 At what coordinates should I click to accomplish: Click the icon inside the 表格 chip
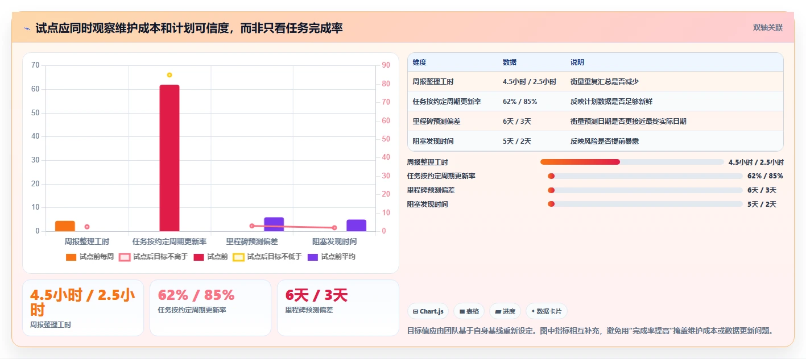tap(462, 311)
